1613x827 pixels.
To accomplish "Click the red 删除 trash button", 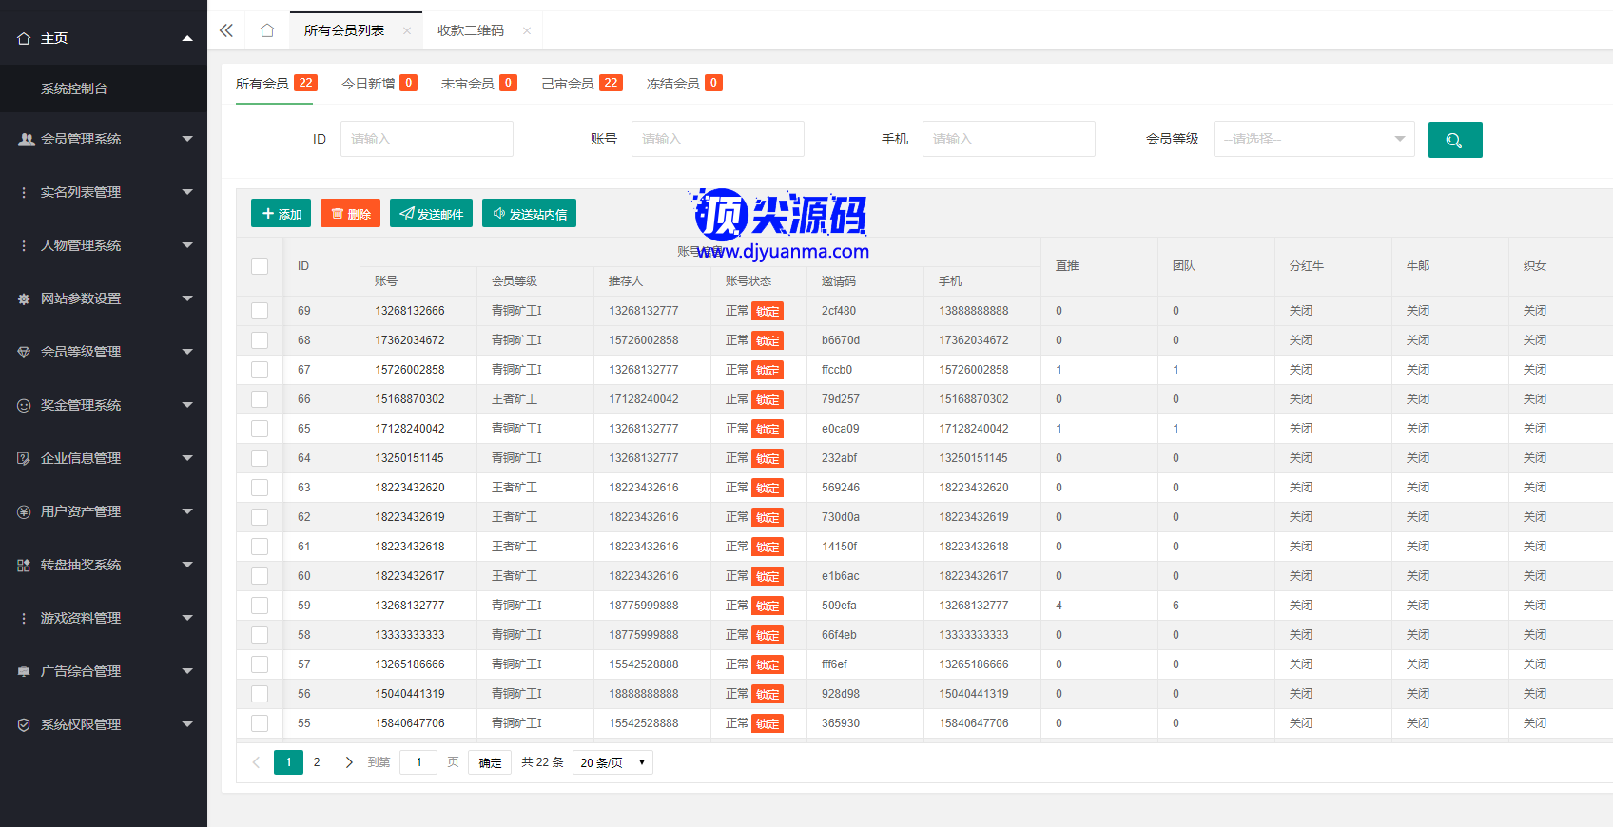I will tap(350, 214).
